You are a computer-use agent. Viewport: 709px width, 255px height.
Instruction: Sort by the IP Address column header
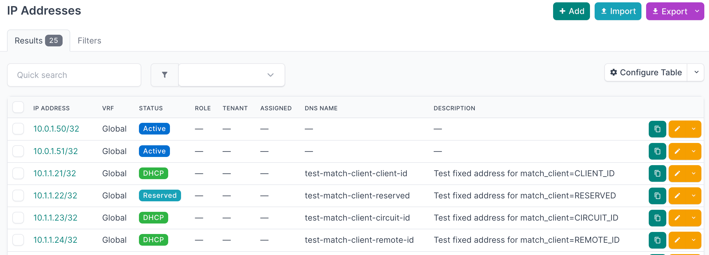pyautogui.click(x=51, y=108)
